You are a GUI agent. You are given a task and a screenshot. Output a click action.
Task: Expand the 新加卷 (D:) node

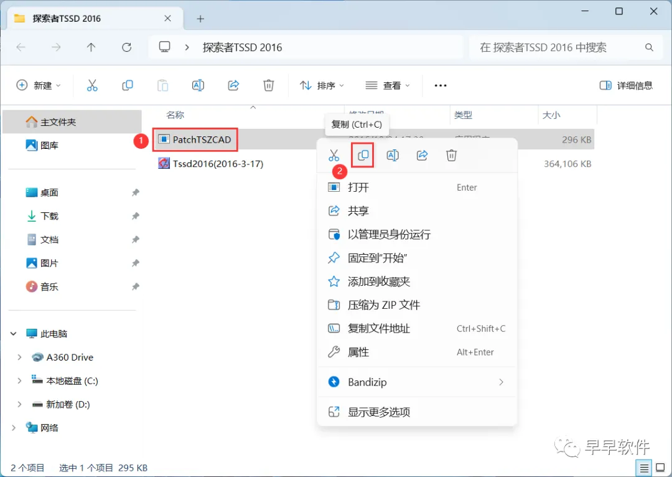[x=19, y=405]
